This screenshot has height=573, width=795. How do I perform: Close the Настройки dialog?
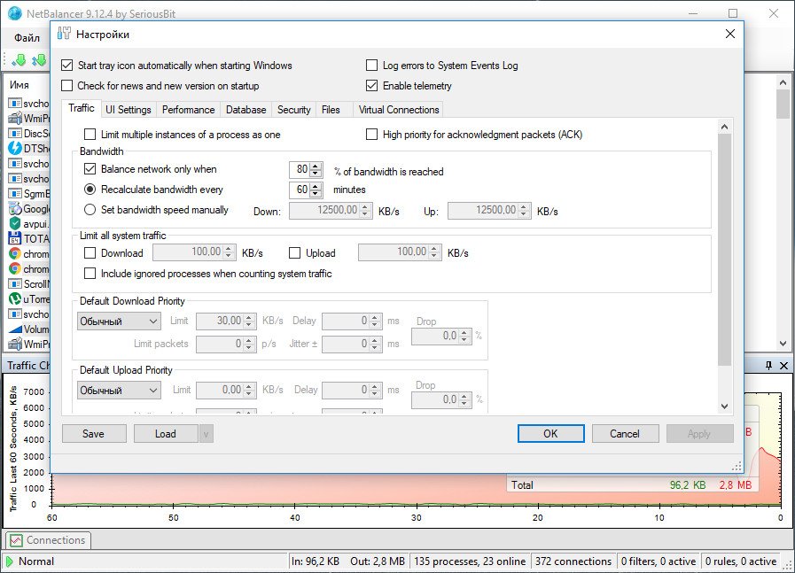tap(730, 34)
